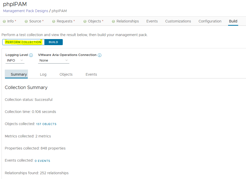Switch to the Log tab
Viewport: 246px width, 179px height.
[x=43, y=74]
